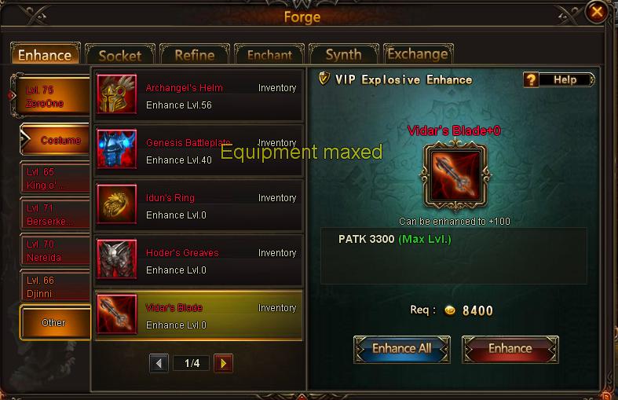The height and width of the screenshot is (400, 618).
Task: Click the VIP shield icon
Action: [x=324, y=79]
